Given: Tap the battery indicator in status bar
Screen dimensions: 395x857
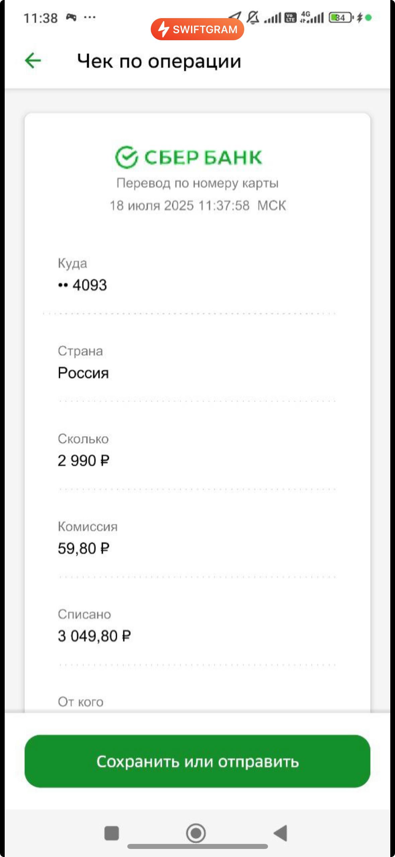Looking at the screenshot, I should (x=341, y=17).
